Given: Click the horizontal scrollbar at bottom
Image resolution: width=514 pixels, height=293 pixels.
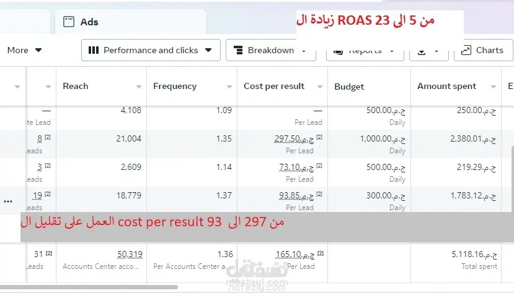Looking at the screenshot, I should click(x=89, y=287).
